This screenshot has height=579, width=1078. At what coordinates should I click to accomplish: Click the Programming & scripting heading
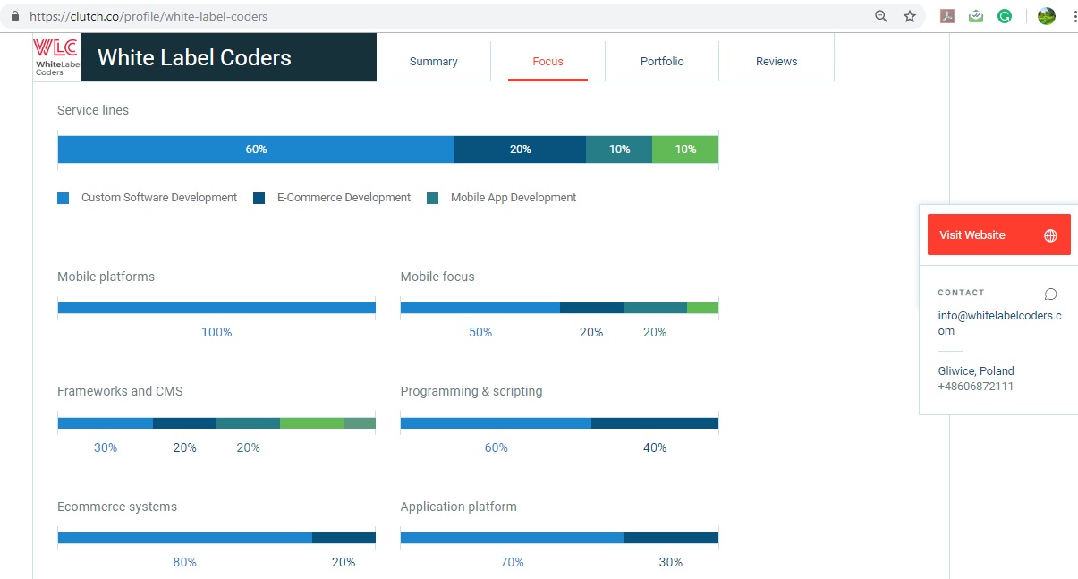coord(471,391)
